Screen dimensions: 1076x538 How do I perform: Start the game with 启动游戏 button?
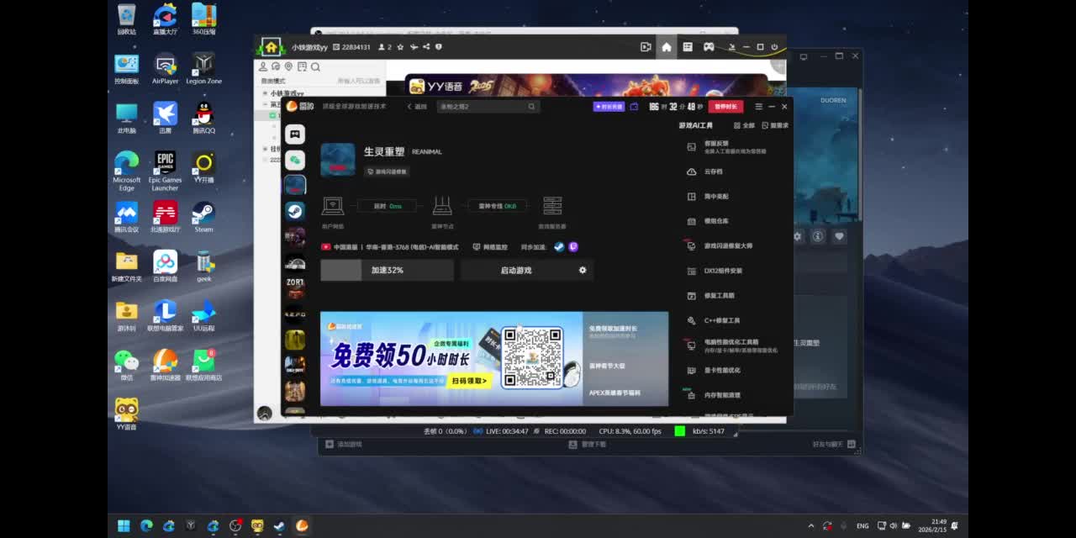(x=516, y=270)
